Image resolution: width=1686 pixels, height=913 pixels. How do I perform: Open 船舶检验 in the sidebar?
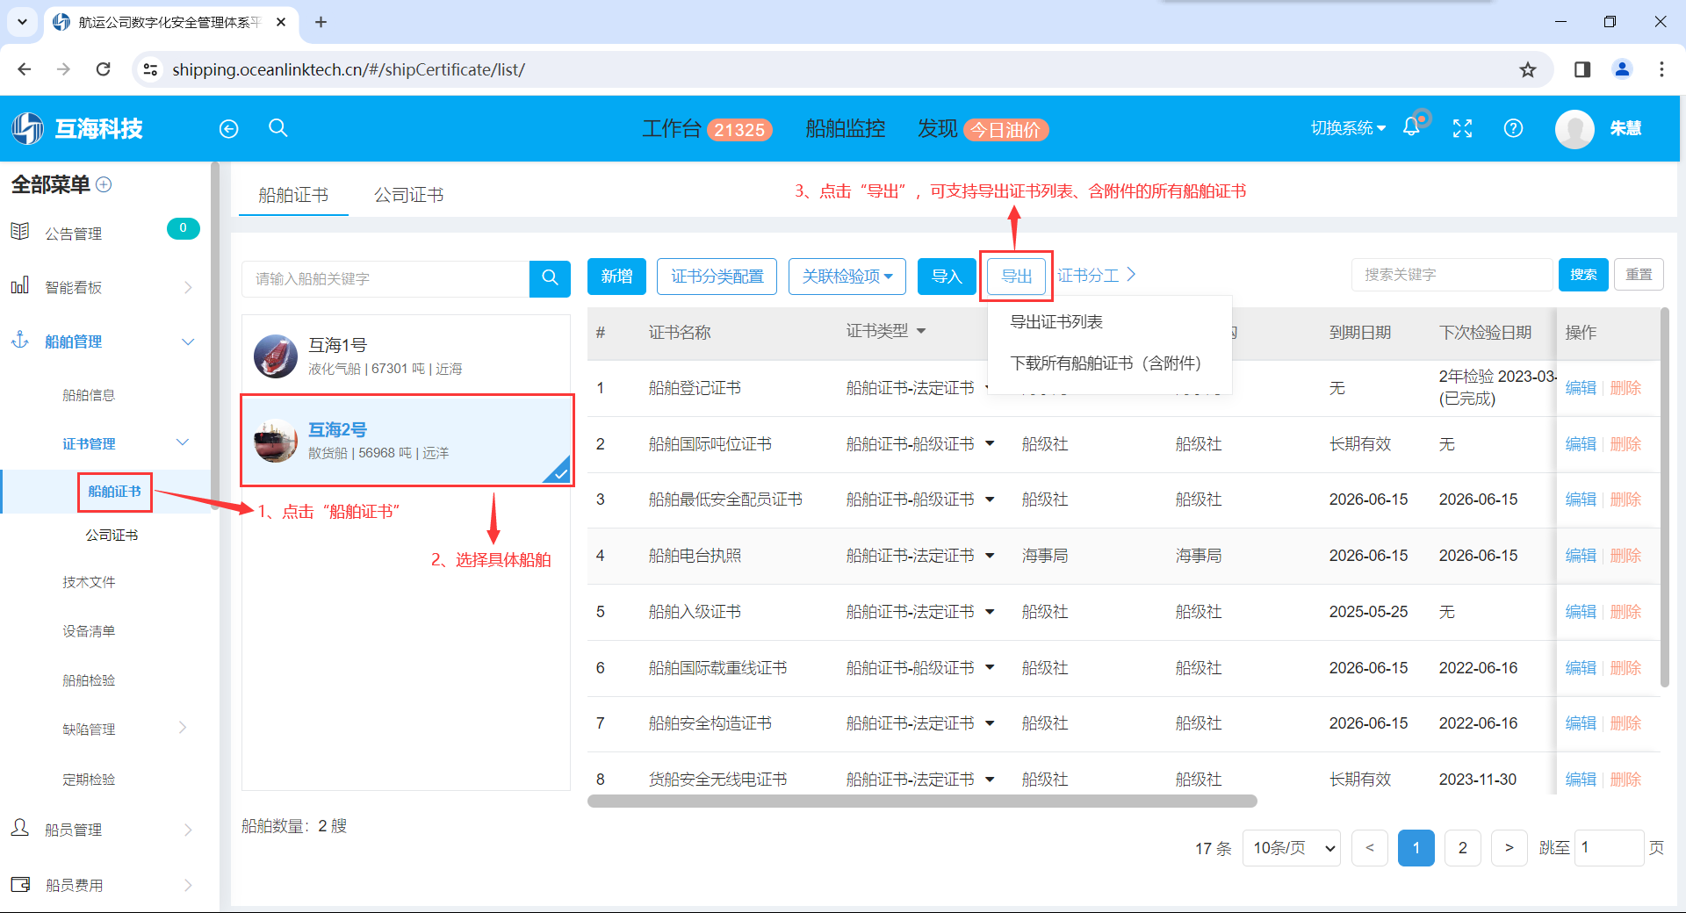pyautogui.click(x=89, y=680)
